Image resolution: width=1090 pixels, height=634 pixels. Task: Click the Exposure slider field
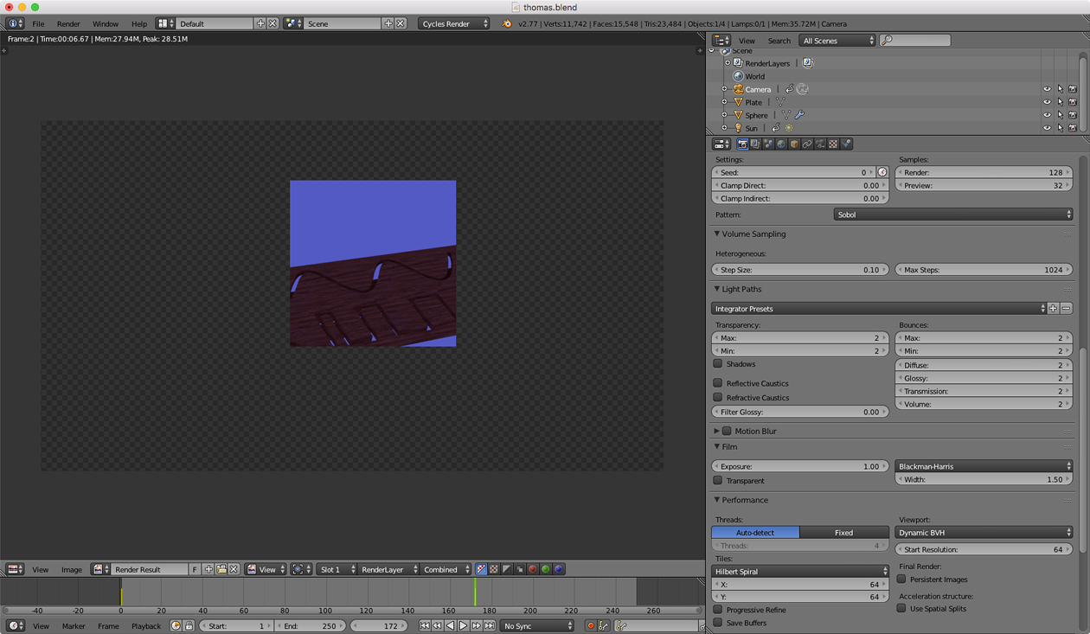(x=799, y=466)
